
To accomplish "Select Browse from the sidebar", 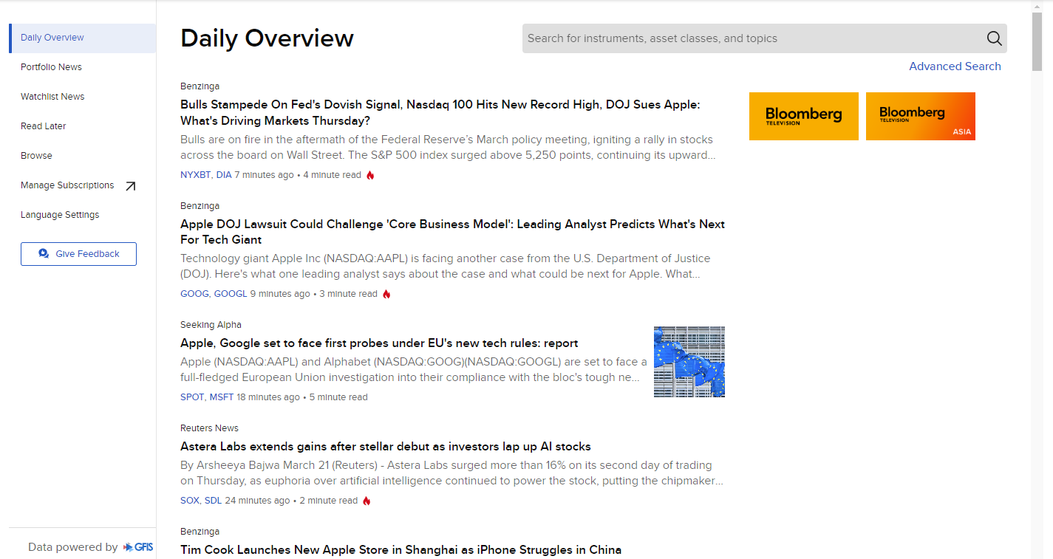I will pyautogui.click(x=36, y=155).
